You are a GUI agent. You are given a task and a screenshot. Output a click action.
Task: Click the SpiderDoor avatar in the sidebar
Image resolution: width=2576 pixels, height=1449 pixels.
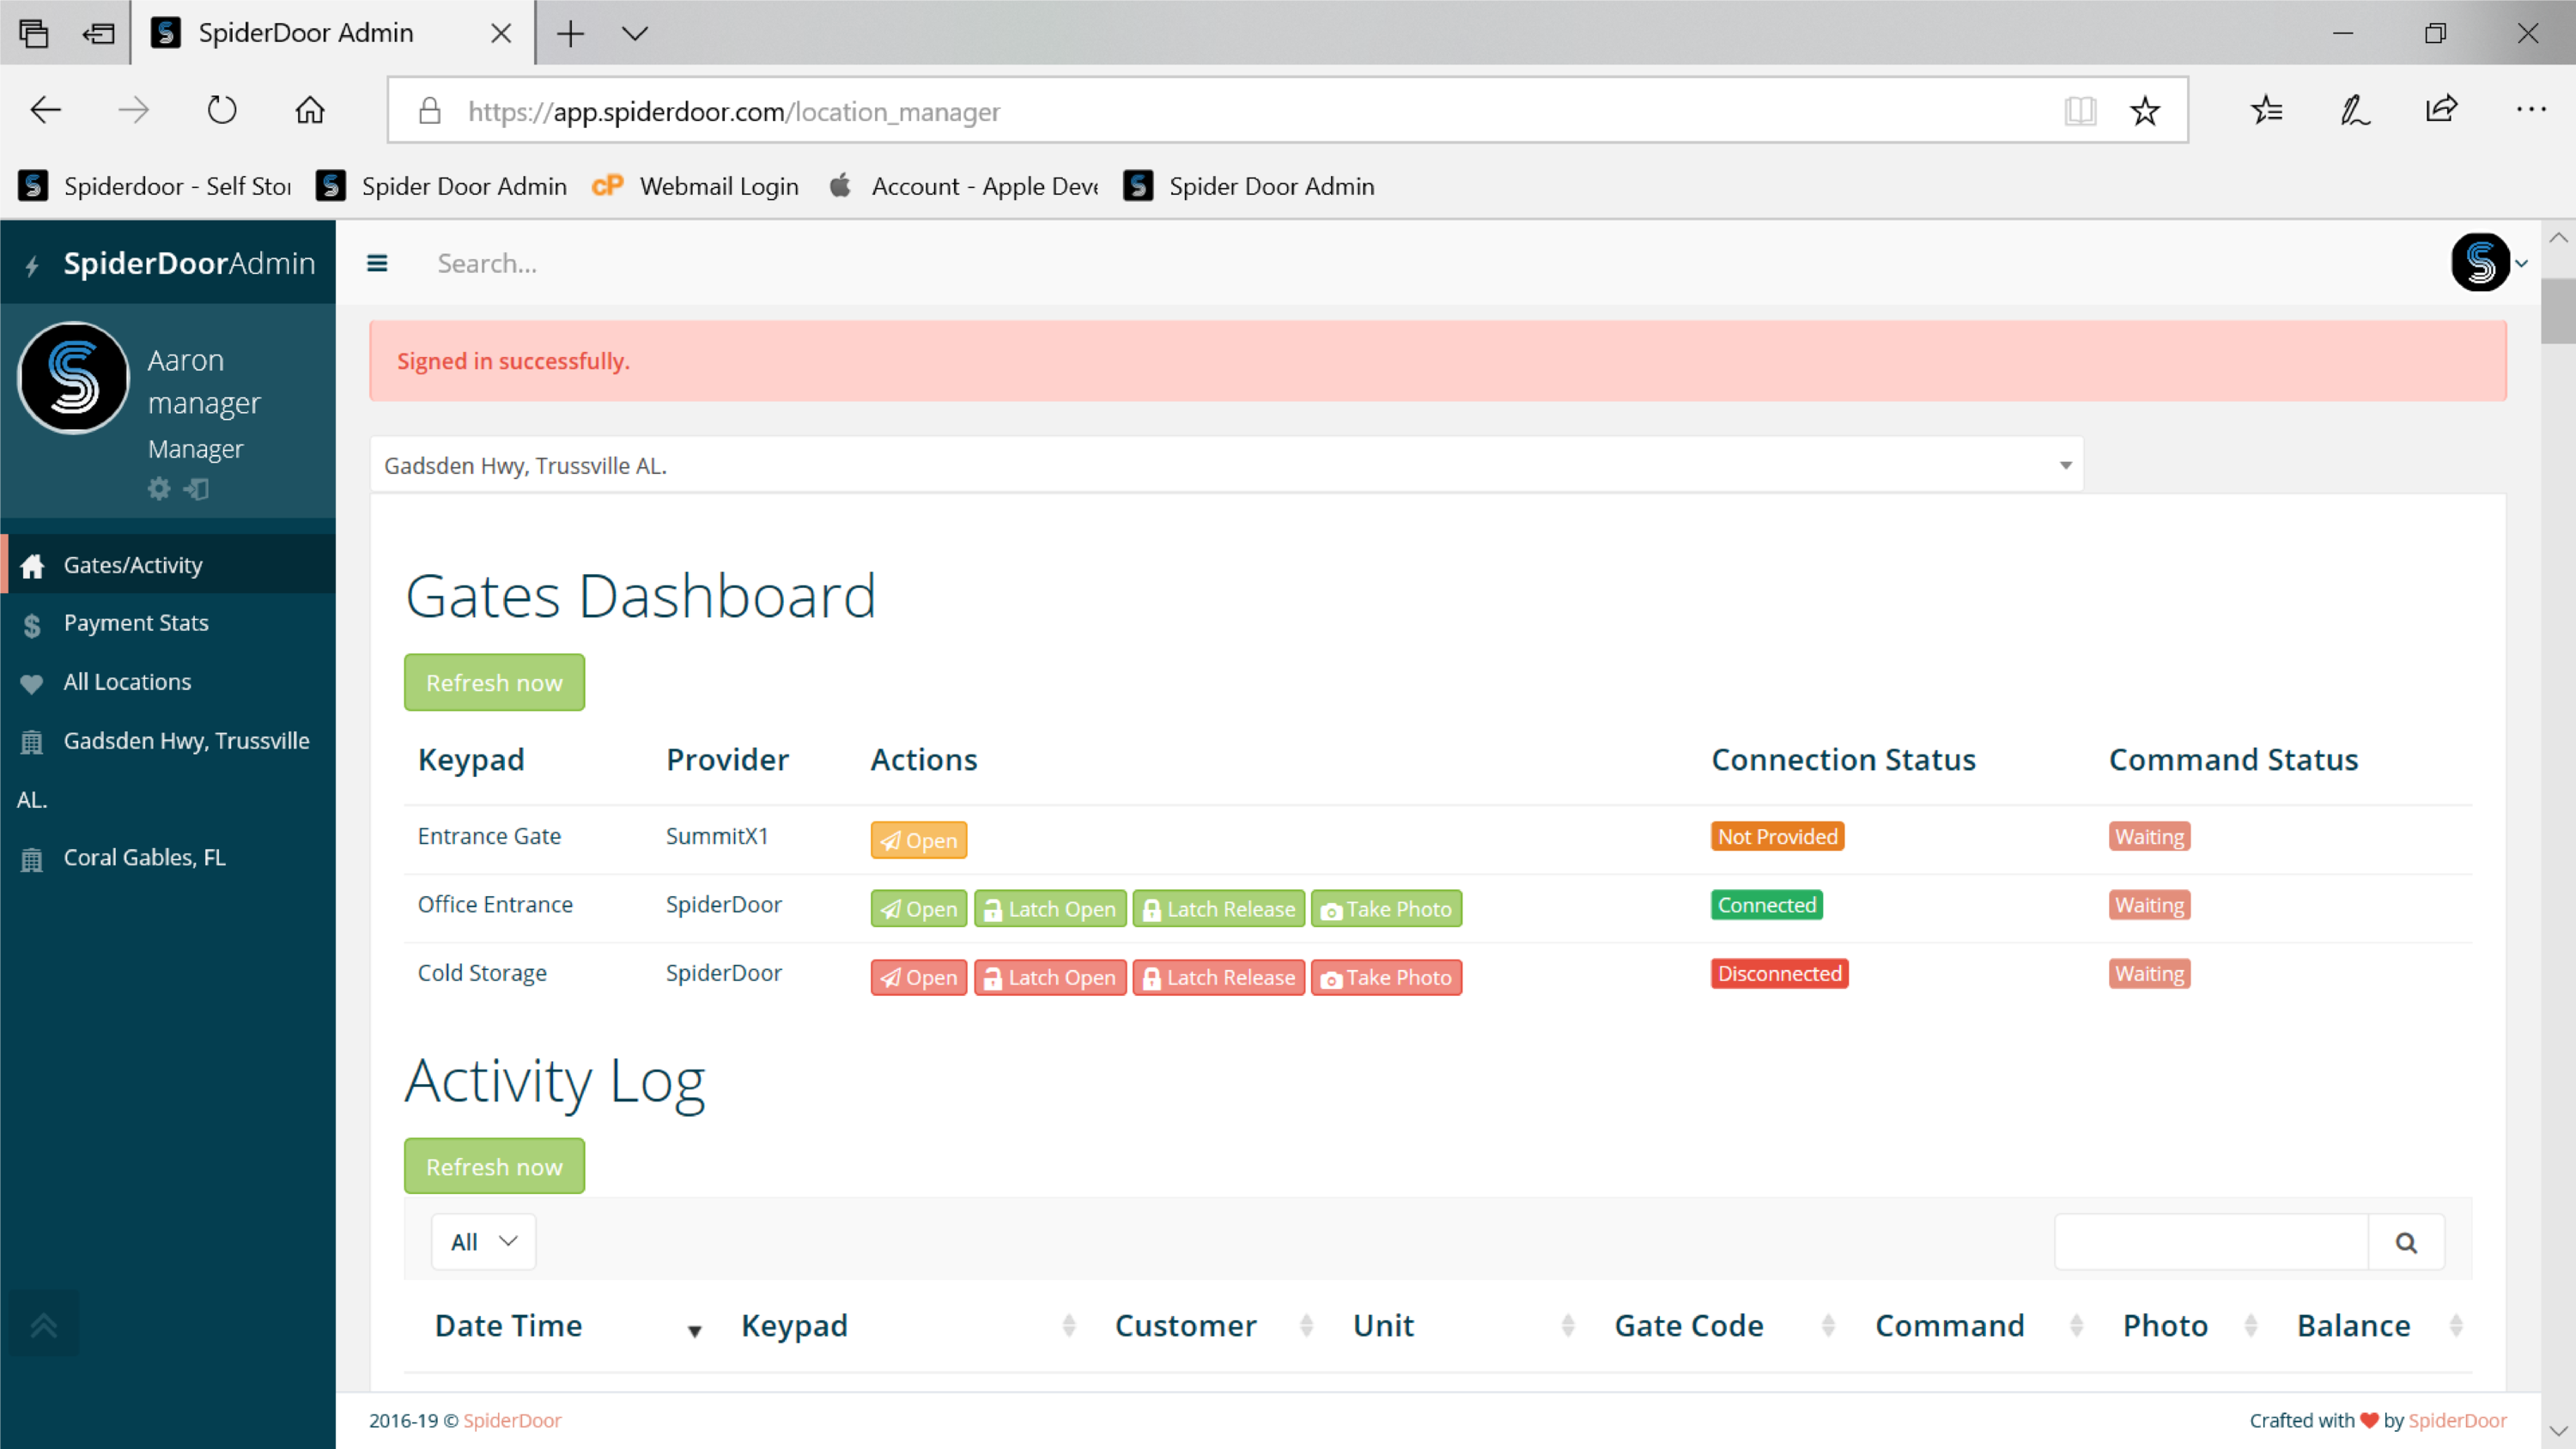point(74,377)
